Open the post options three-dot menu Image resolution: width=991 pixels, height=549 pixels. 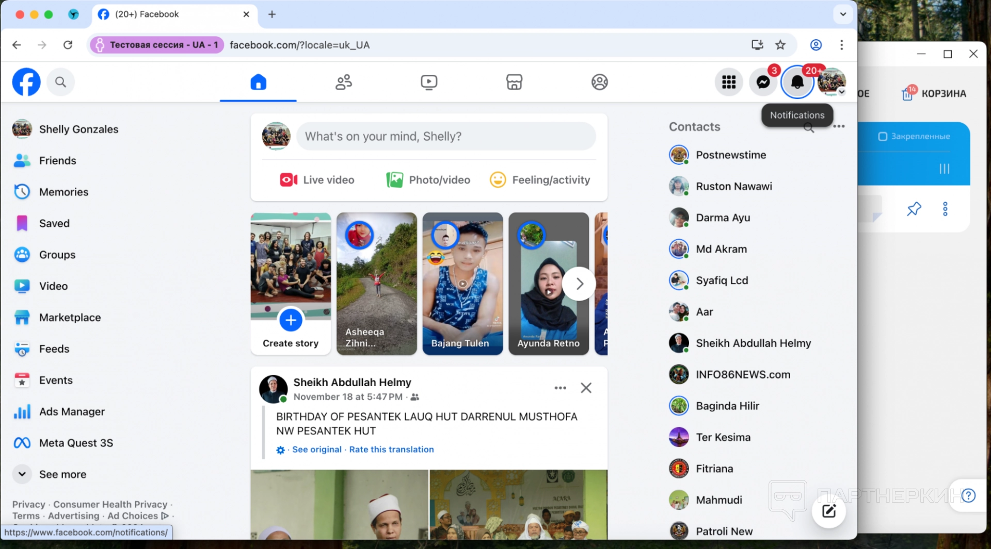click(560, 388)
